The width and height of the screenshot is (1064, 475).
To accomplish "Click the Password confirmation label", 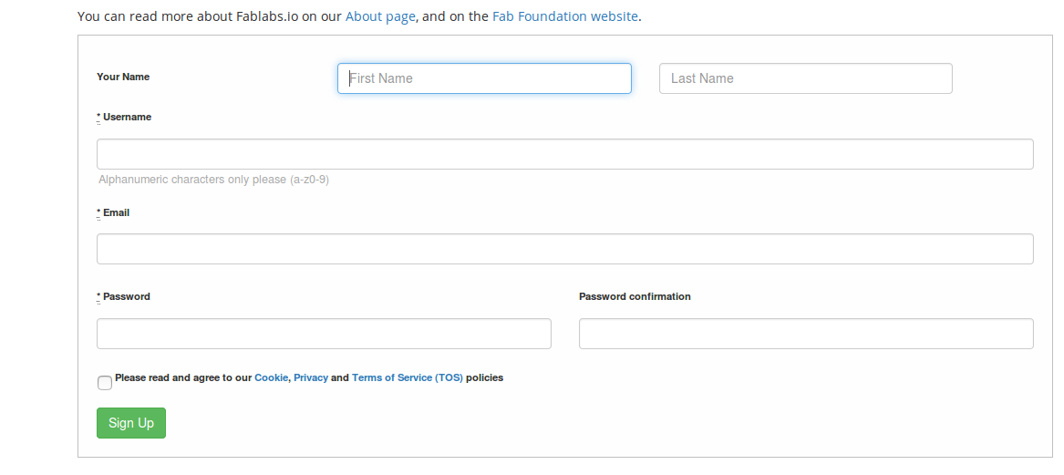I will 635,296.
